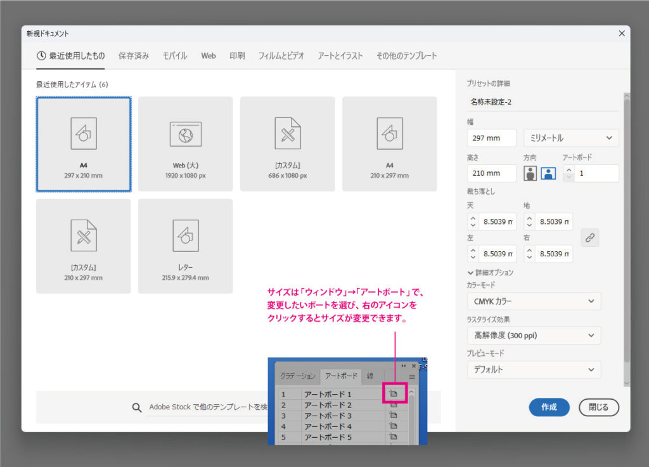Open the 高解像度 (300 ppi) raster dropdown
The height and width of the screenshot is (467, 649).
pos(534,335)
